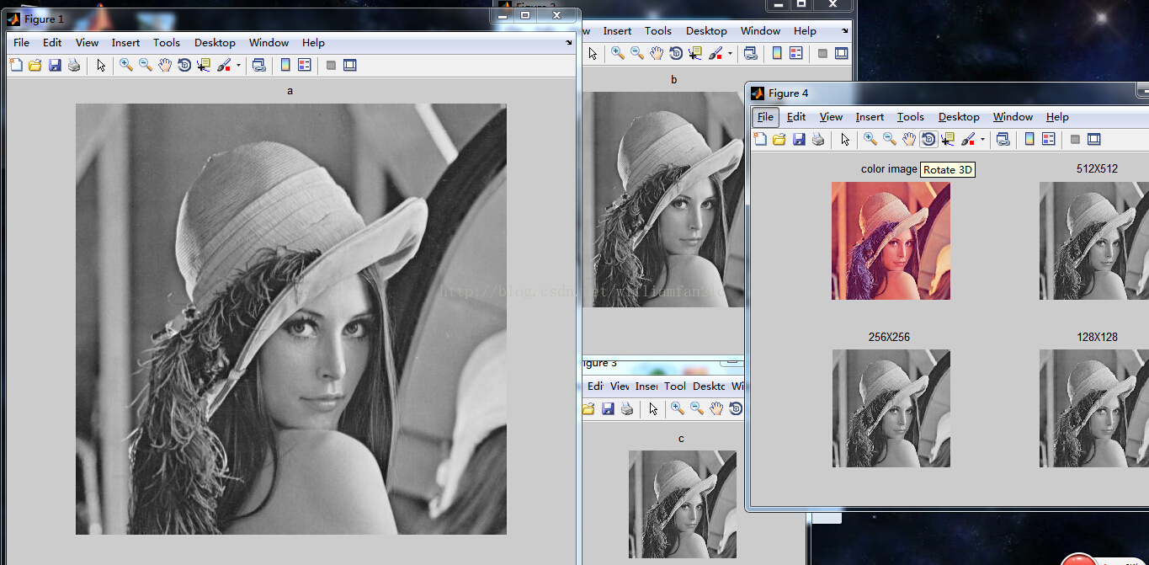Select Edit Plot arrow in Figure 1
Viewport: 1149px width, 565px height.
point(101,65)
